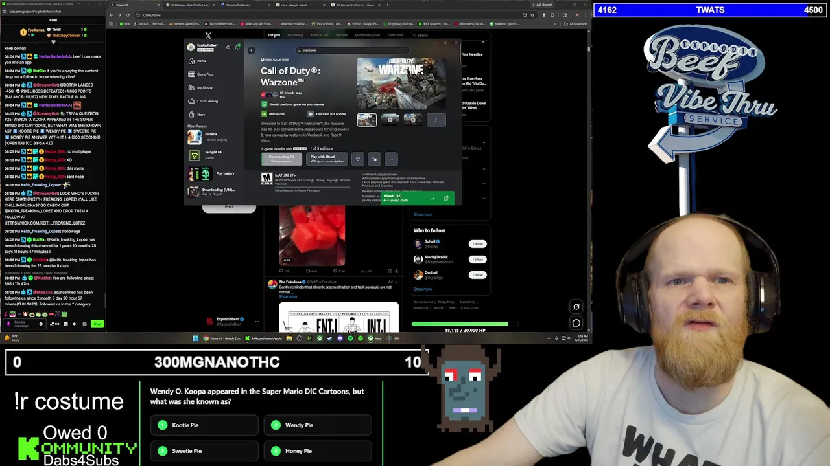Open Kick bookmark in bookmarks bar
This screenshot has height=466, width=830.
[124, 24]
